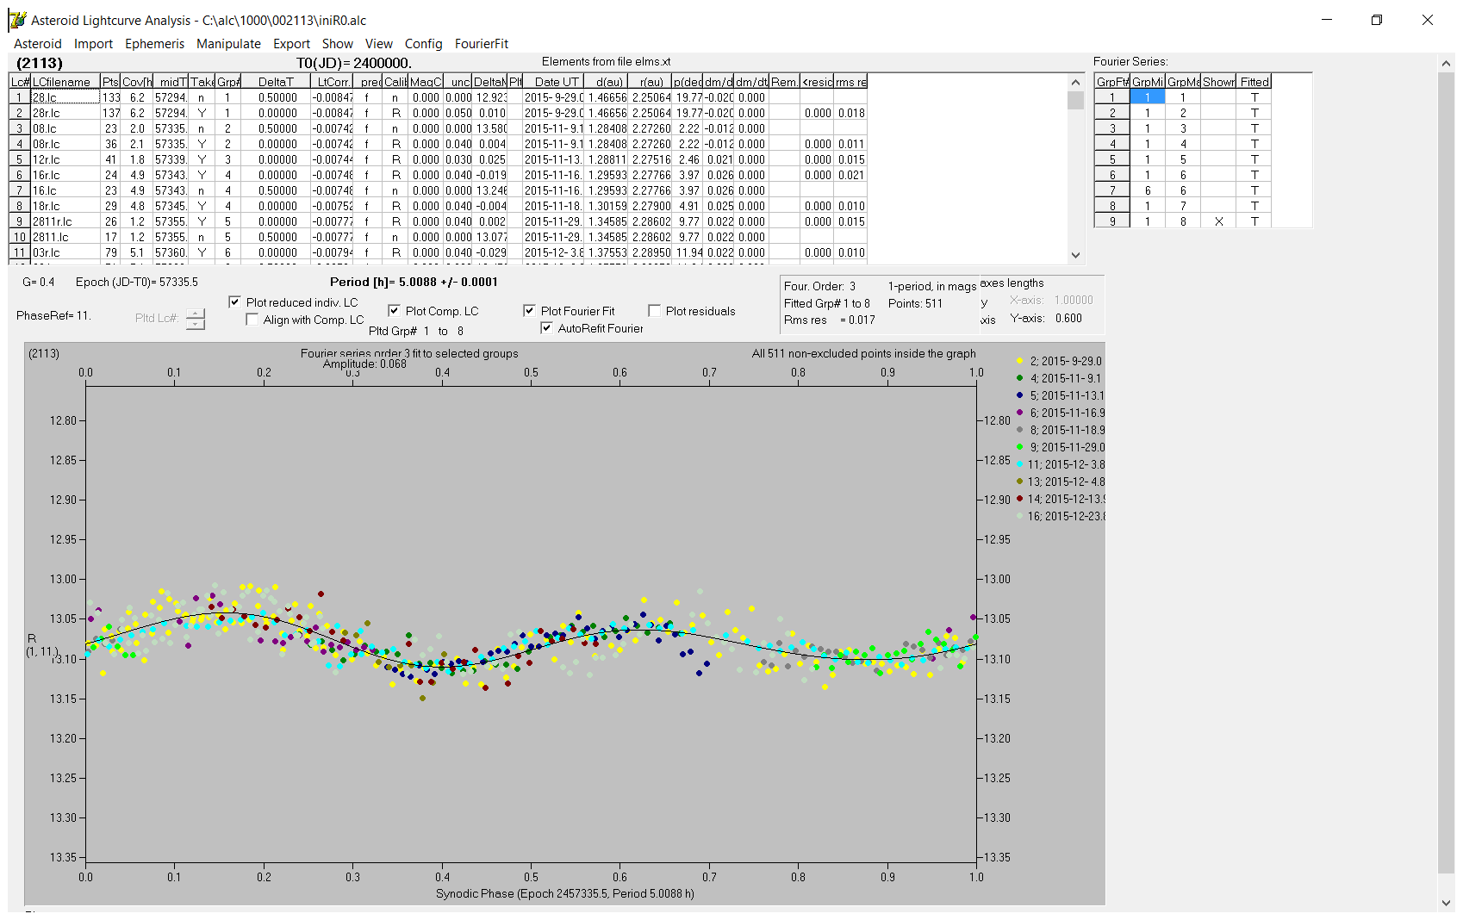Click main window scrollbar up arrow
This screenshot has height=920, width=1463.
pos(1446,63)
